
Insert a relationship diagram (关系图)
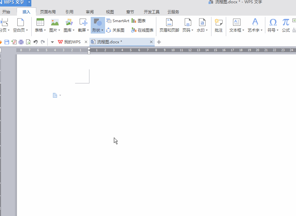click(x=115, y=30)
